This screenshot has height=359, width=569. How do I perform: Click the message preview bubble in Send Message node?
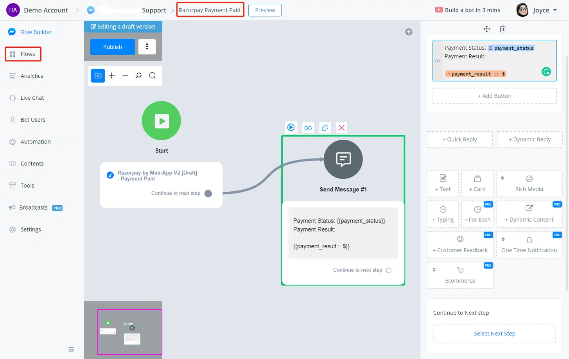click(x=343, y=233)
